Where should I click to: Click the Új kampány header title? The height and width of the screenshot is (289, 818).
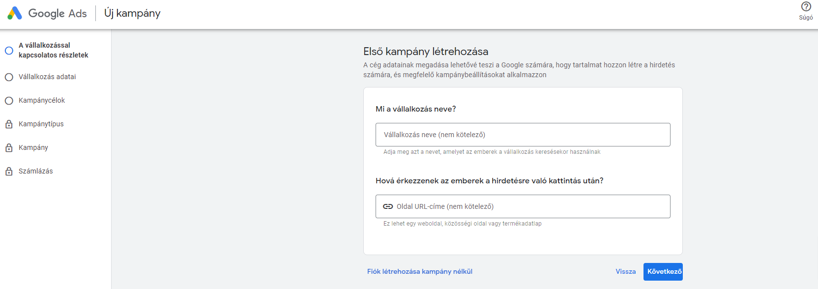click(x=131, y=13)
